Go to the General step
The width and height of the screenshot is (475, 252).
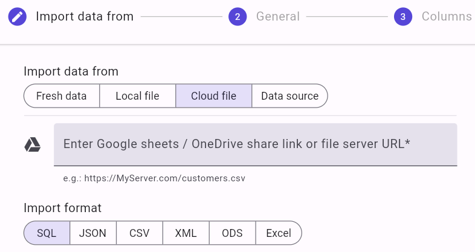point(277,17)
